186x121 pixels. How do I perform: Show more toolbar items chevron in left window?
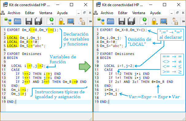(91, 21)
